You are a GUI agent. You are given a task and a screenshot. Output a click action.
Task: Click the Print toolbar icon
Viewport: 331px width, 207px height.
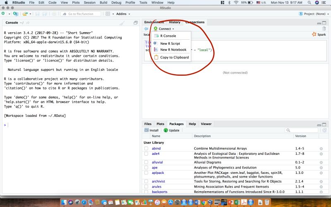[54, 14]
